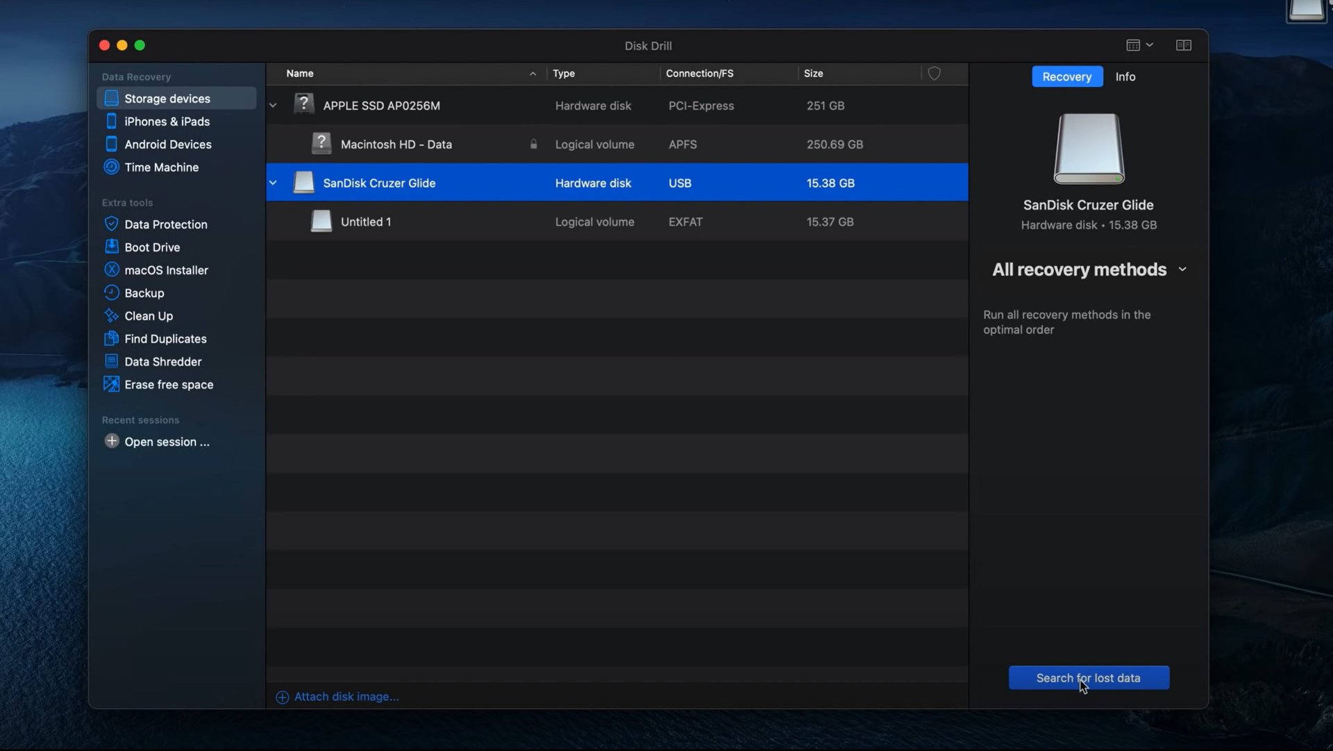
Task: Select Untitled 1 logical volume
Action: (365, 221)
